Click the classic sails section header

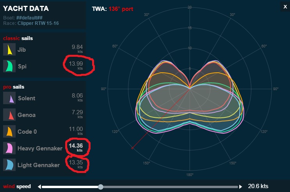click(x=18, y=38)
